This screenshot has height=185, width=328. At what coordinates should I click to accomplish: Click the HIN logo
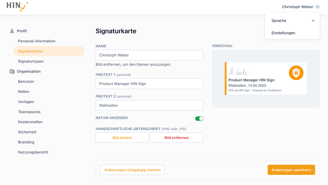(x=17, y=6)
